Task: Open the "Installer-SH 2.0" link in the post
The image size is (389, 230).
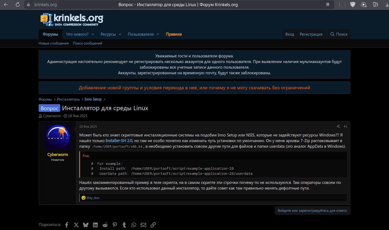Action: tap(119, 141)
